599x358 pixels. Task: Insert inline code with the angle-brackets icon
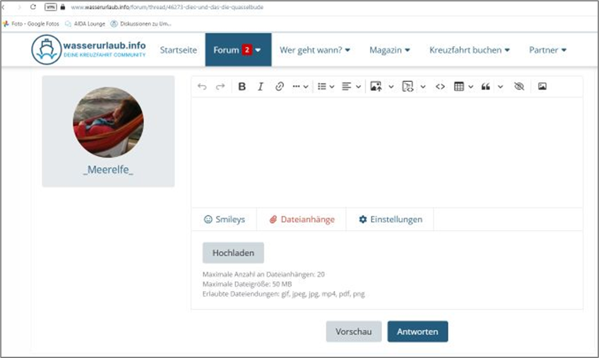441,87
